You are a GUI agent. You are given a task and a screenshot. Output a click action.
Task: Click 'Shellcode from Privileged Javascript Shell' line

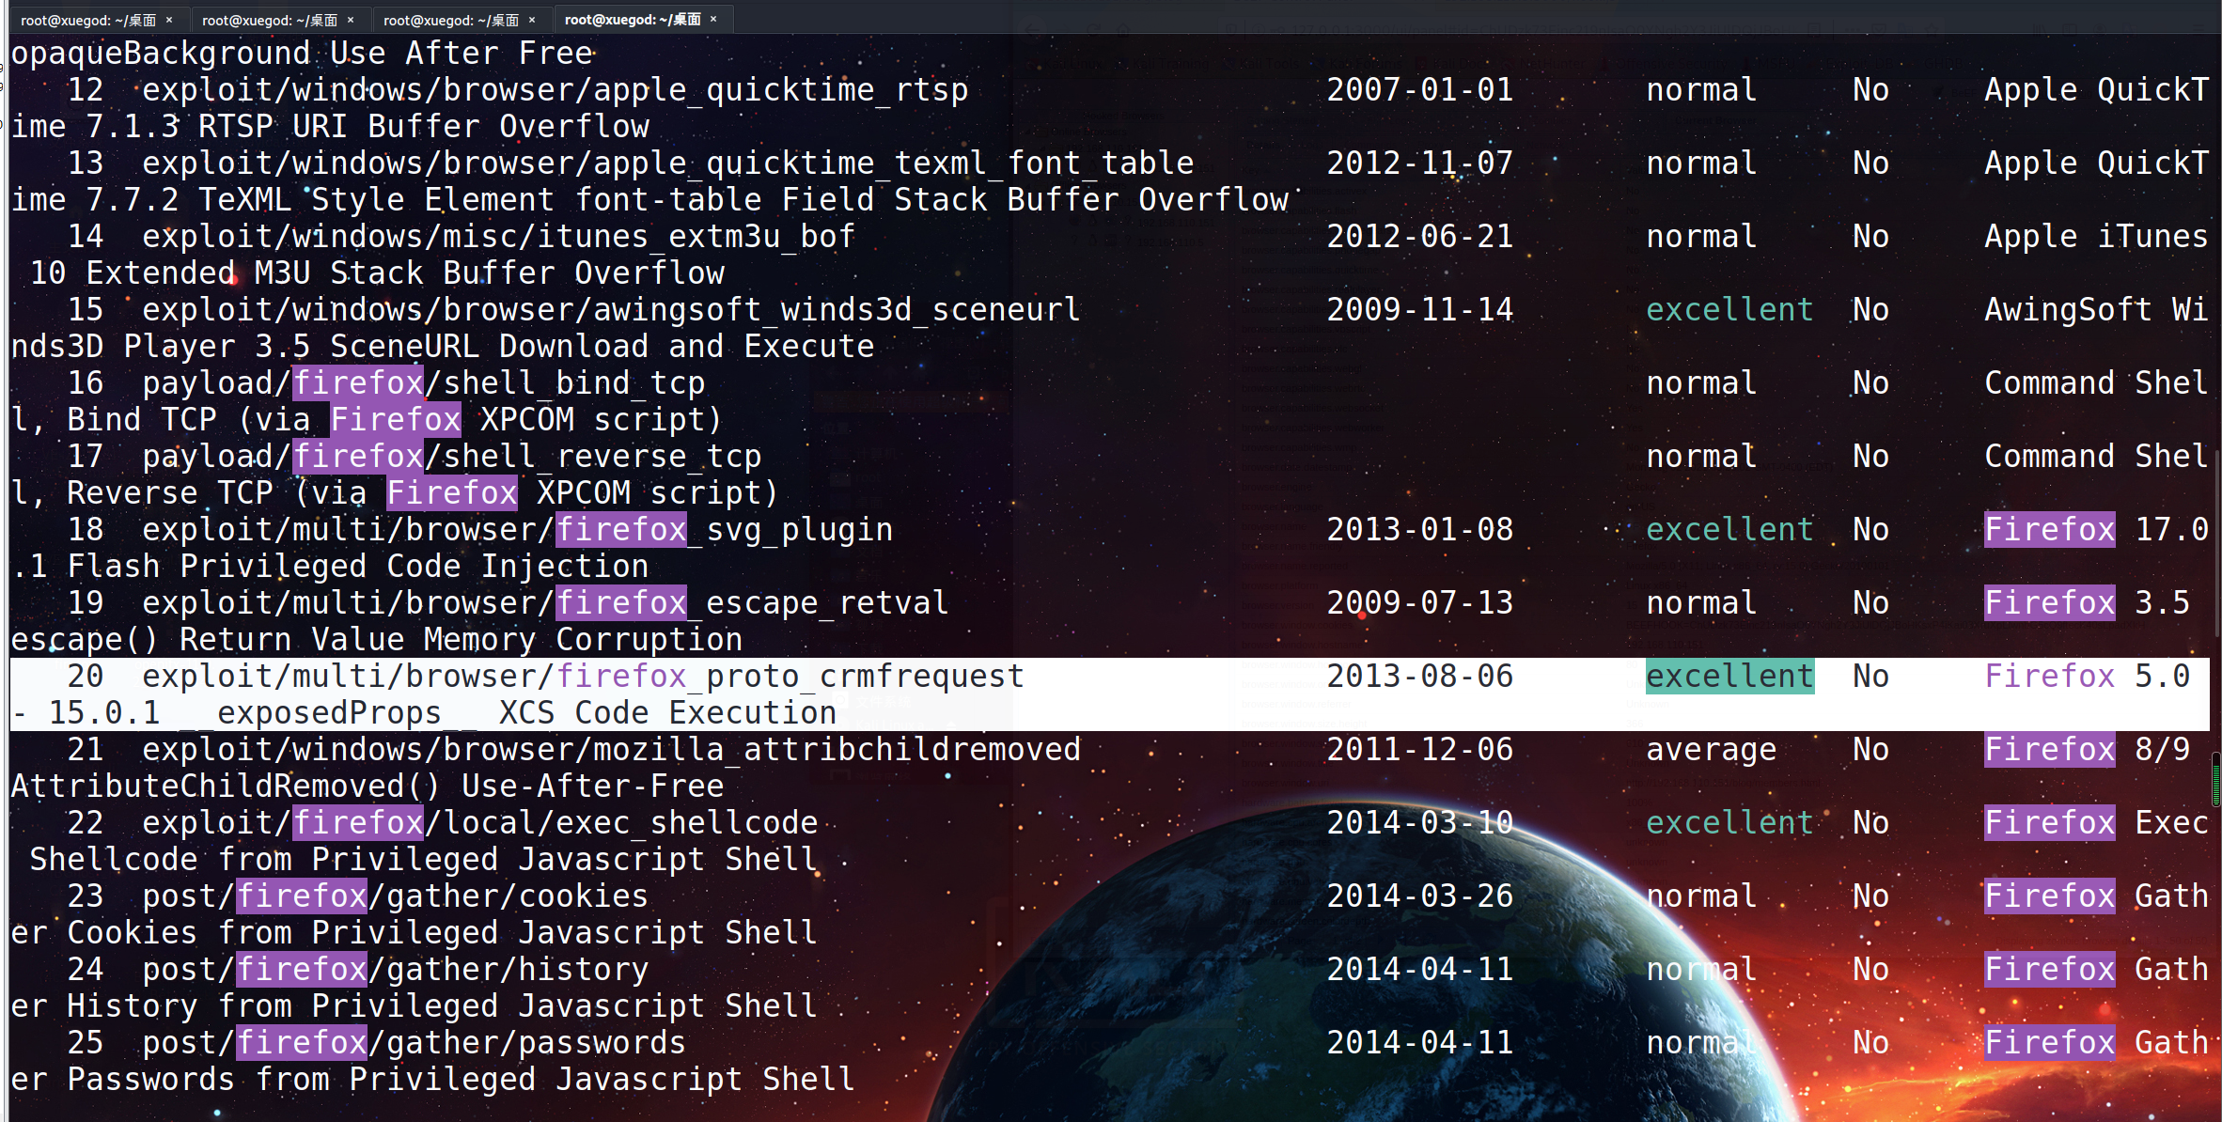coord(424,860)
